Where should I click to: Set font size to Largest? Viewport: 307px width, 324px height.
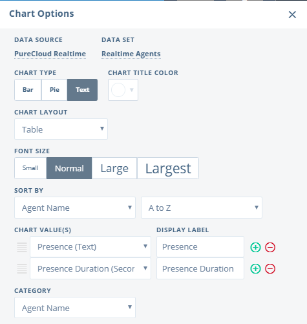click(168, 168)
